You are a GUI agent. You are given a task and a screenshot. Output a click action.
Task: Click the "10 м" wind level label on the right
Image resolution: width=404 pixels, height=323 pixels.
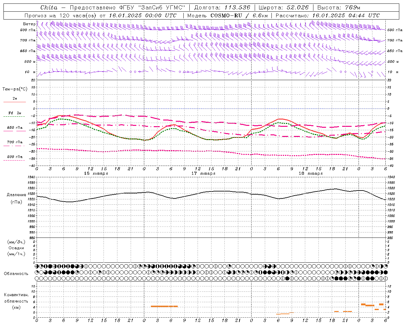pyautogui.click(x=393, y=72)
